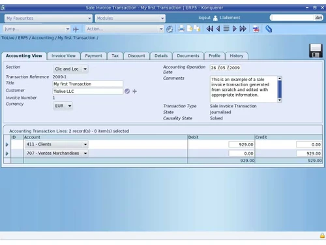This screenshot has height=245, width=326.
Task: Open the 411 - Clients account dropdown
Action: click(x=57, y=144)
